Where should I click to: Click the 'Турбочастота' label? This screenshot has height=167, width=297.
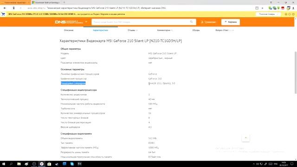68,109
